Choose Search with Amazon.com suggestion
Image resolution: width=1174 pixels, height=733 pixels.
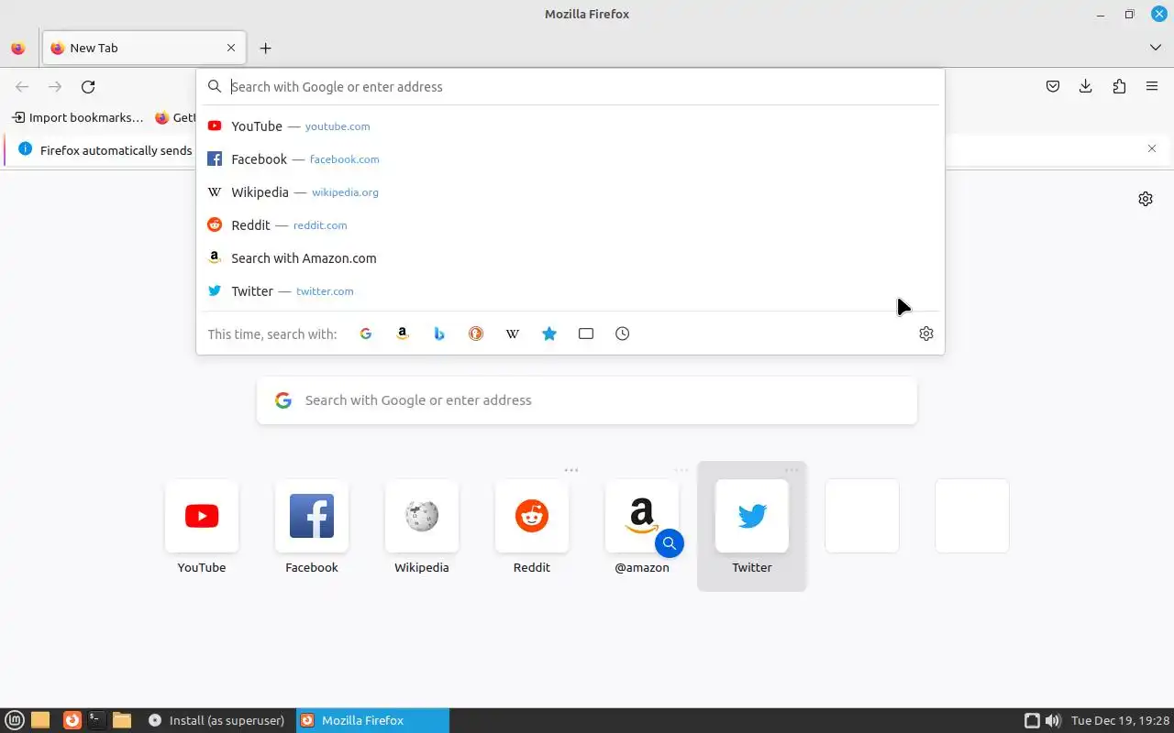(x=570, y=258)
